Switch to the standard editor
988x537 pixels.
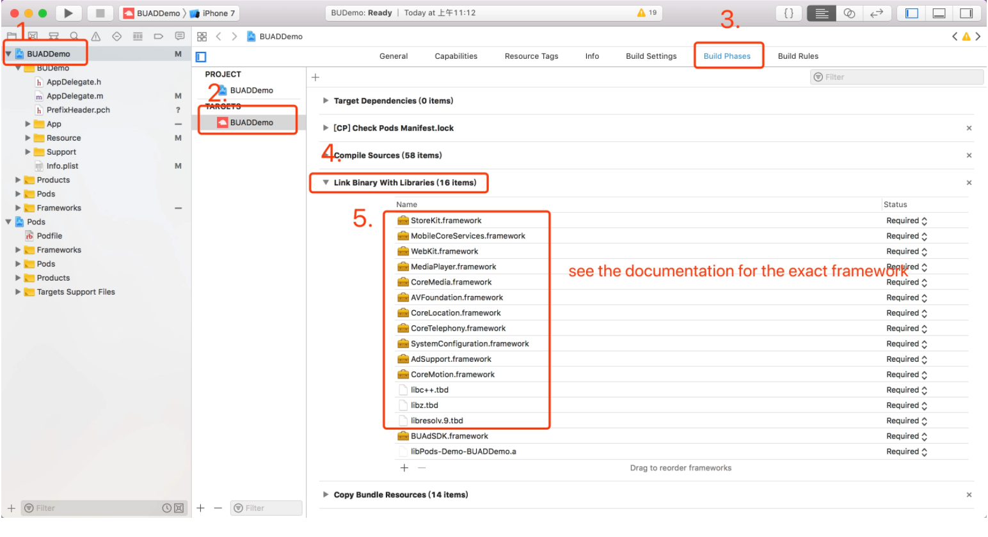(822, 13)
